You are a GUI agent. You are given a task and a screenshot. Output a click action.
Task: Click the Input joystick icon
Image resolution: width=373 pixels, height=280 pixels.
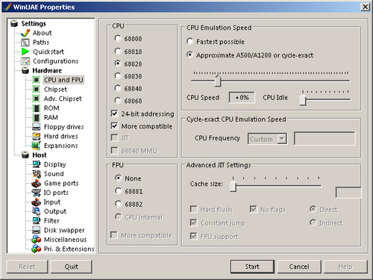click(x=37, y=202)
